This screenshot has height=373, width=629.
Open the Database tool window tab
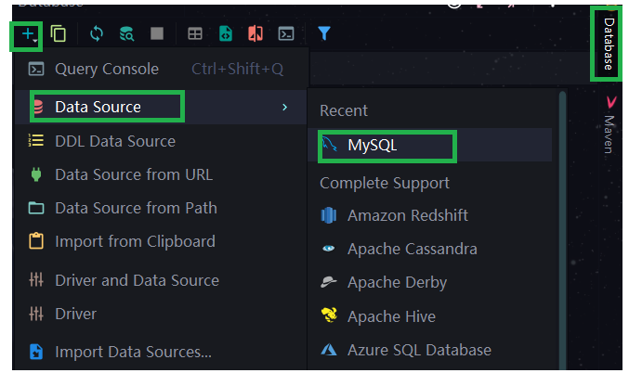609,44
